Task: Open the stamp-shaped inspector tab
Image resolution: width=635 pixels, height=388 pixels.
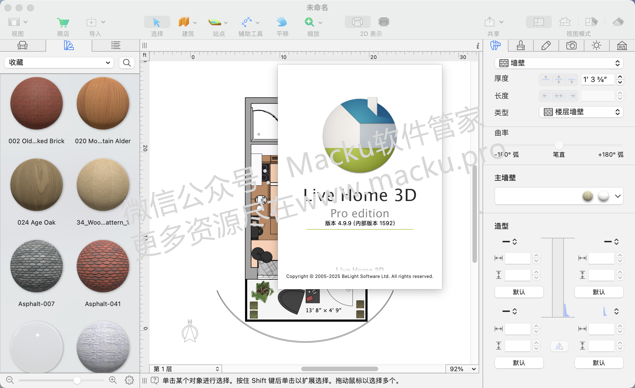Action: click(x=521, y=45)
